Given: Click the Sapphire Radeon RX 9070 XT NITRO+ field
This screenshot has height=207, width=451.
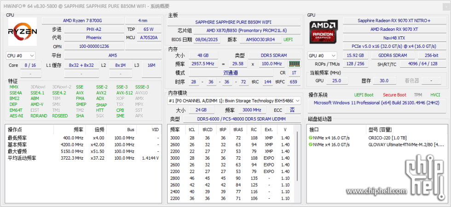Looking at the screenshot, I should [394, 21].
